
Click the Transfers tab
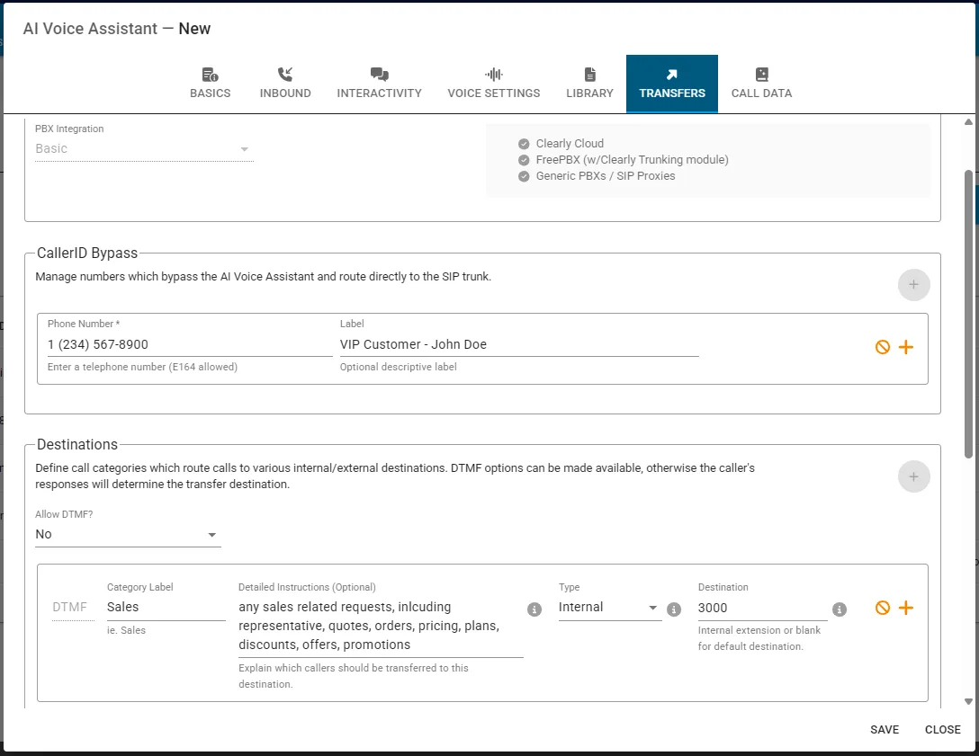672,84
